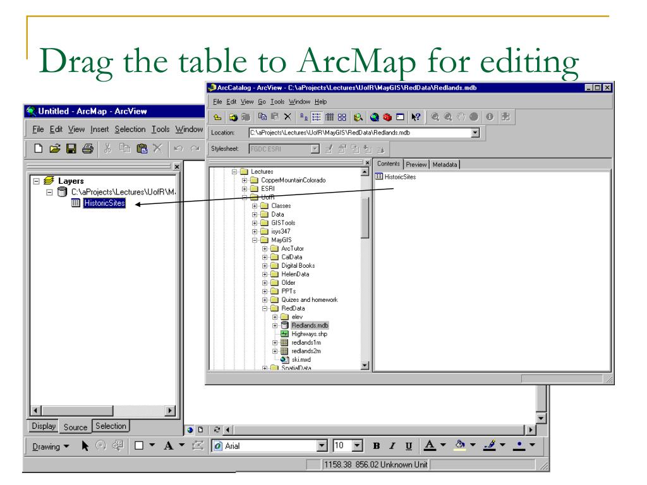Click the What's This help pointer icon
The width and height of the screenshot is (647, 485).
(416, 117)
